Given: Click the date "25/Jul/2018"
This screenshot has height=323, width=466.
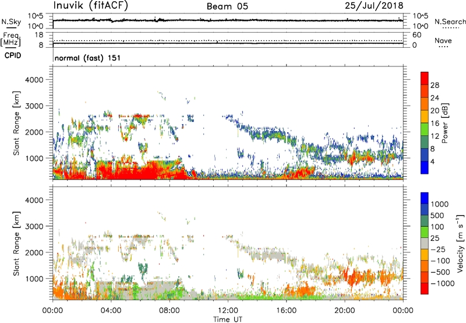Looking at the screenshot, I should click(x=374, y=6).
